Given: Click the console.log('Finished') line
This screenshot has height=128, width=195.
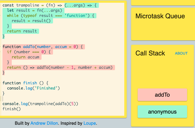Looking at the screenshot, I should [33, 88].
